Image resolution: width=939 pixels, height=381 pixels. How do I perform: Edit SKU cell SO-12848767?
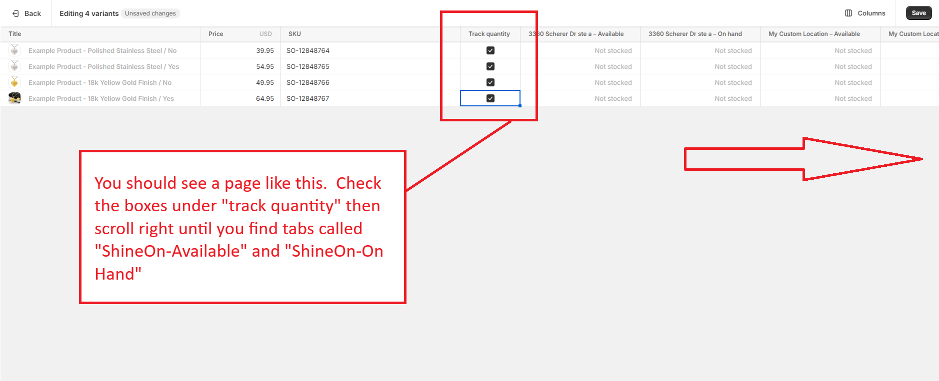[x=370, y=98]
